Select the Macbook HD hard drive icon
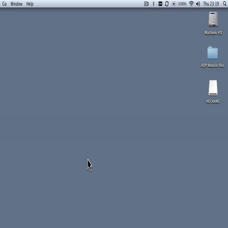The width and height of the screenshot is (228, 228). pyautogui.click(x=213, y=20)
